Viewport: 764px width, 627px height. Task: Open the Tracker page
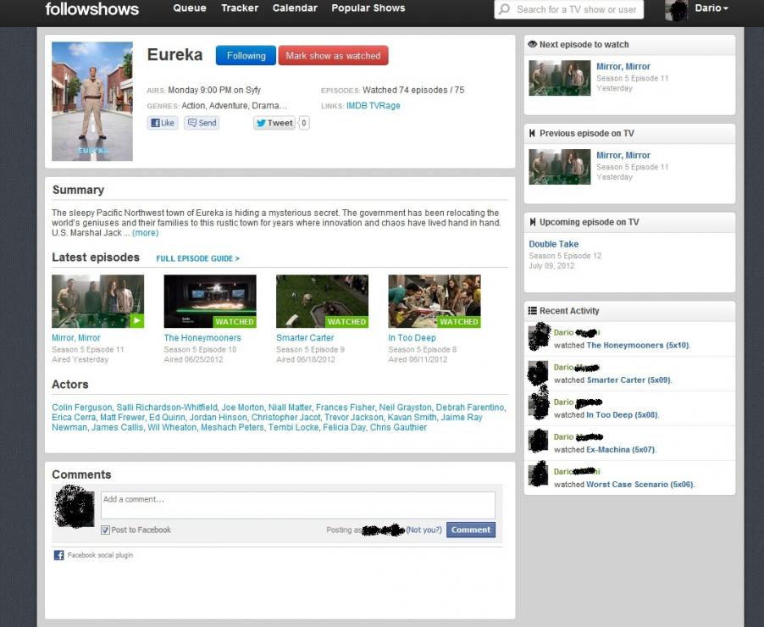tap(240, 8)
